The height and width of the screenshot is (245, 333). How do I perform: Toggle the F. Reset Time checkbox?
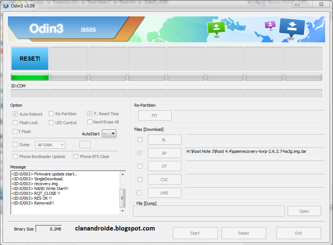90,114
